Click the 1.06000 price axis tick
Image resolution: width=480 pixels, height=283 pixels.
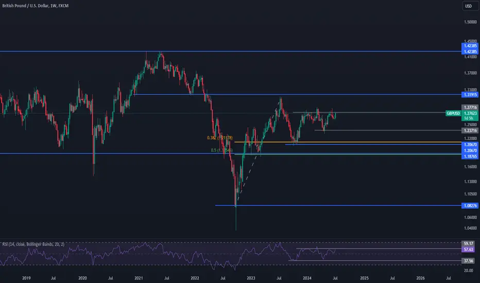[471, 218]
